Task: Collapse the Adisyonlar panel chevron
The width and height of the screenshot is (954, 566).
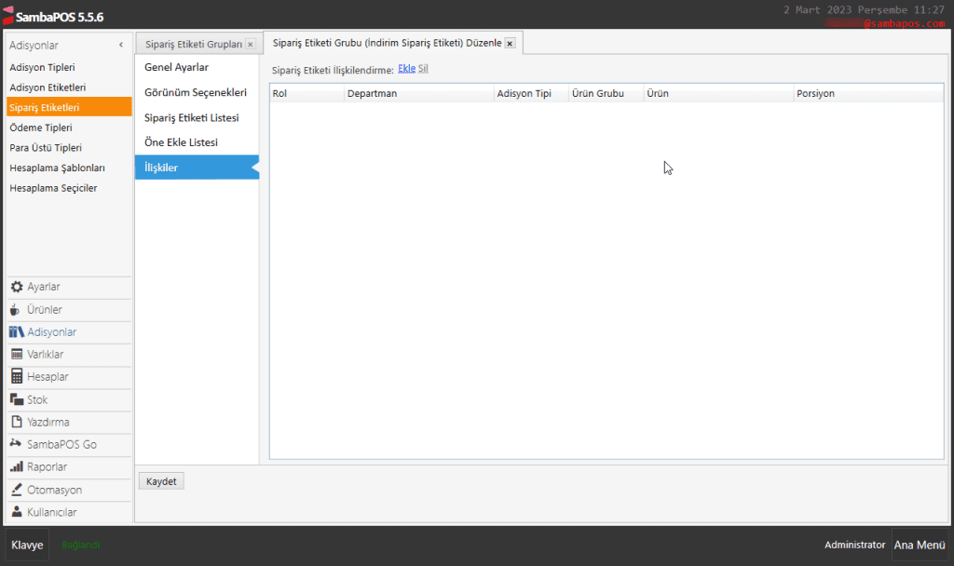Action: [121, 45]
